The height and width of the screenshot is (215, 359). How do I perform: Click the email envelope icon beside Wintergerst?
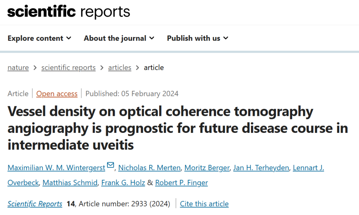(111, 165)
